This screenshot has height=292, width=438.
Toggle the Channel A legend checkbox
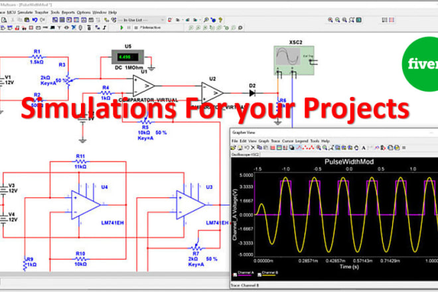tap(235, 275)
